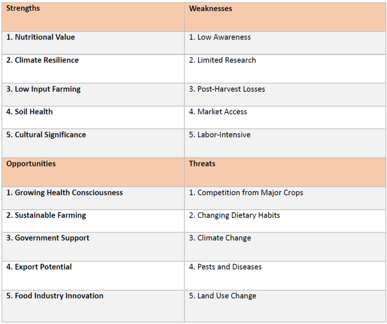Click the Low Awareness cell

pyautogui.click(x=220, y=37)
